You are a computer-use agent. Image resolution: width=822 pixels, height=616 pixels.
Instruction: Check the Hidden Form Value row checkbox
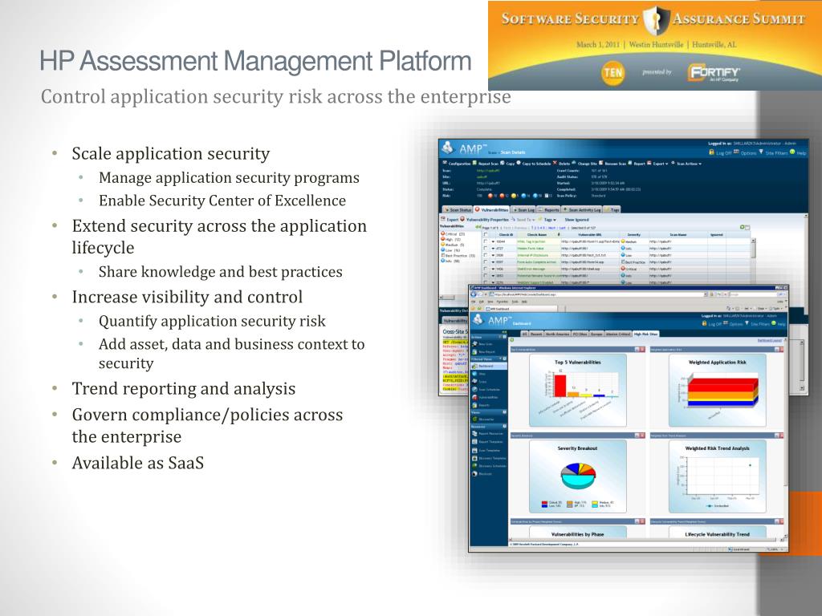(x=486, y=249)
